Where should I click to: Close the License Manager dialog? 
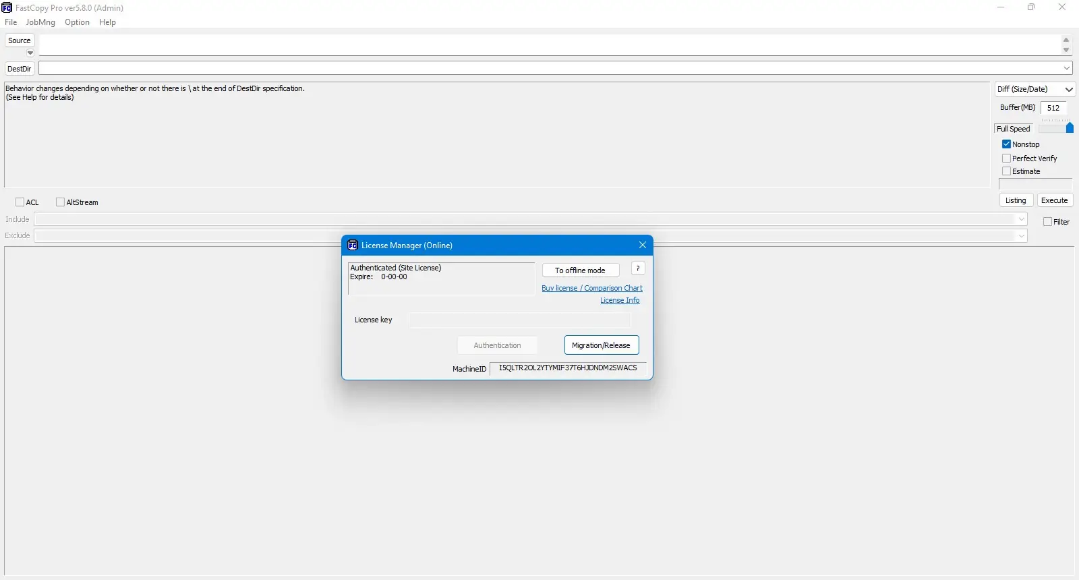[x=642, y=245]
